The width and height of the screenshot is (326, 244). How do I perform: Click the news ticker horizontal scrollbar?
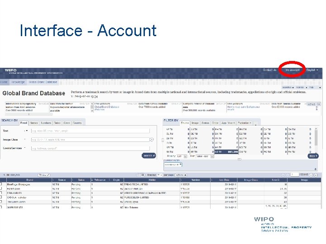(29, 114)
